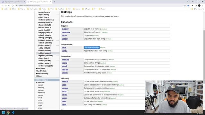Open the strrchr function link
Image resolution: width=205 pixels, height=115 pixels.
pos(64,95)
